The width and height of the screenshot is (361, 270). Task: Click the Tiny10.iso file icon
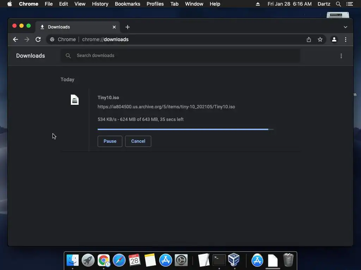click(75, 99)
